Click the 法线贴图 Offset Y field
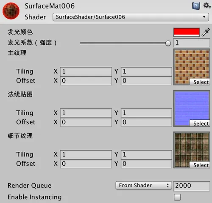This screenshot has width=212, height=203. click(x=146, y=122)
